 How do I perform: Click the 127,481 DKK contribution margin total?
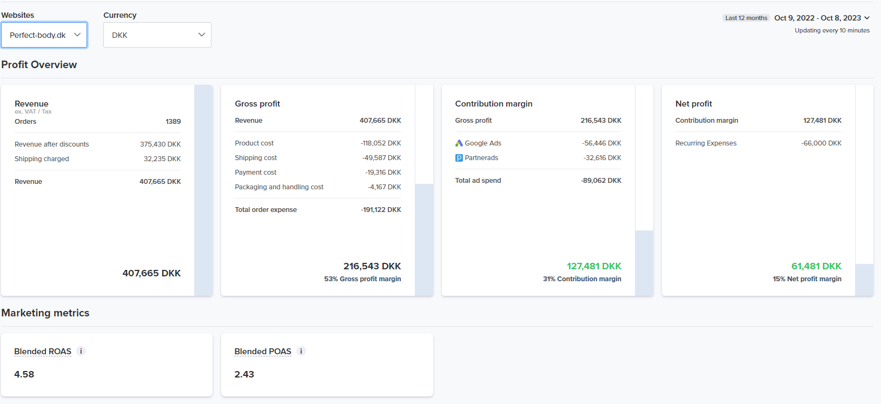pos(594,266)
